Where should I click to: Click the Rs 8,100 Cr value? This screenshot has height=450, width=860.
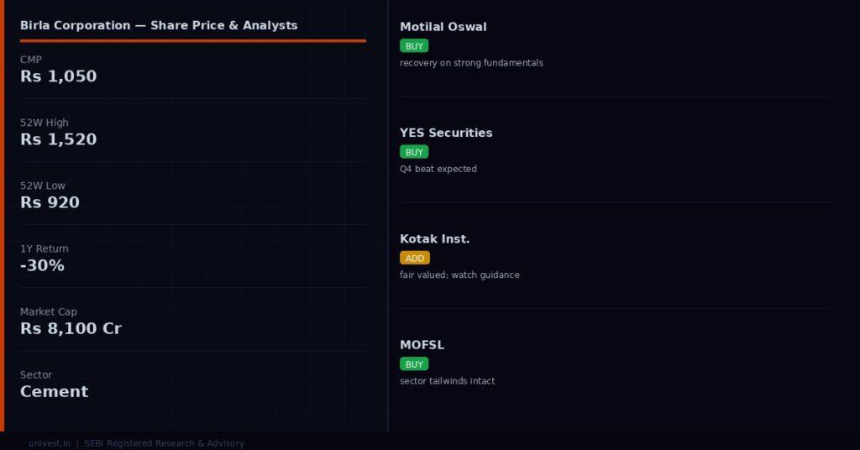[x=71, y=328]
